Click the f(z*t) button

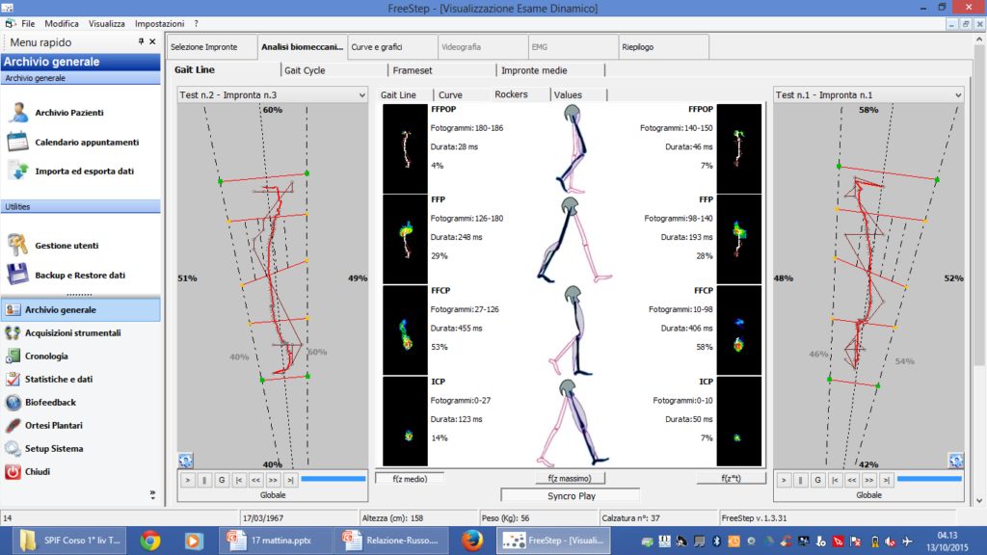click(x=731, y=479)
